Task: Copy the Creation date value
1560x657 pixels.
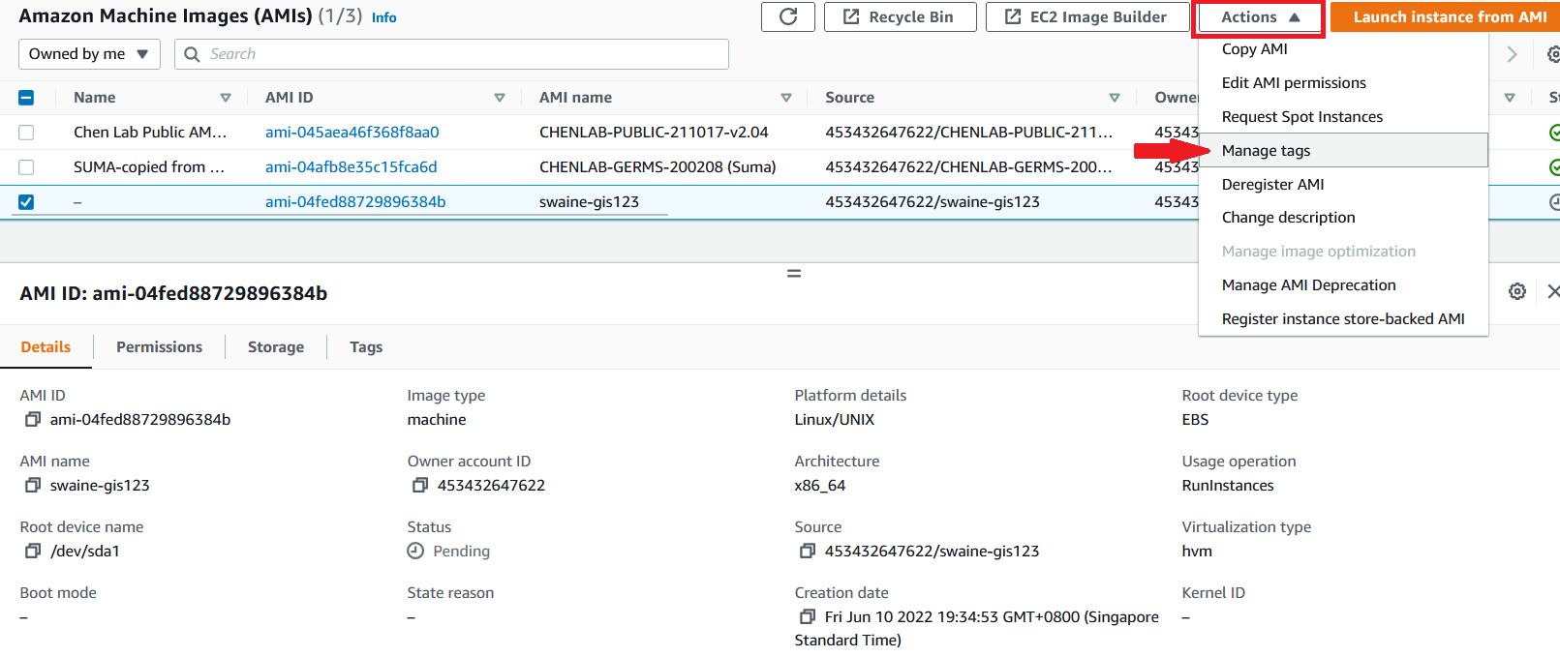Action: 808,616
